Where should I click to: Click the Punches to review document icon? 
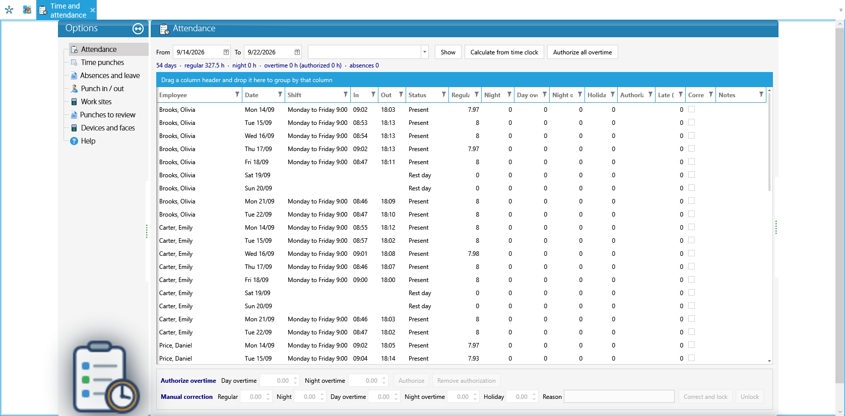coord(74,115)
